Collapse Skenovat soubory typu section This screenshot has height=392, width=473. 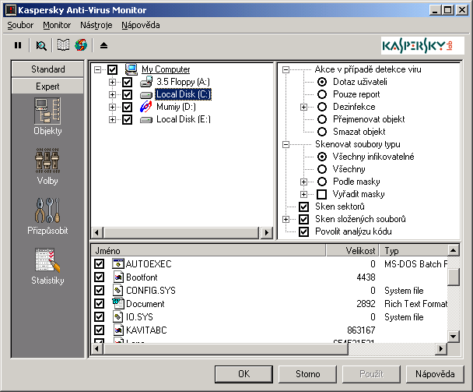coord(286,144)
